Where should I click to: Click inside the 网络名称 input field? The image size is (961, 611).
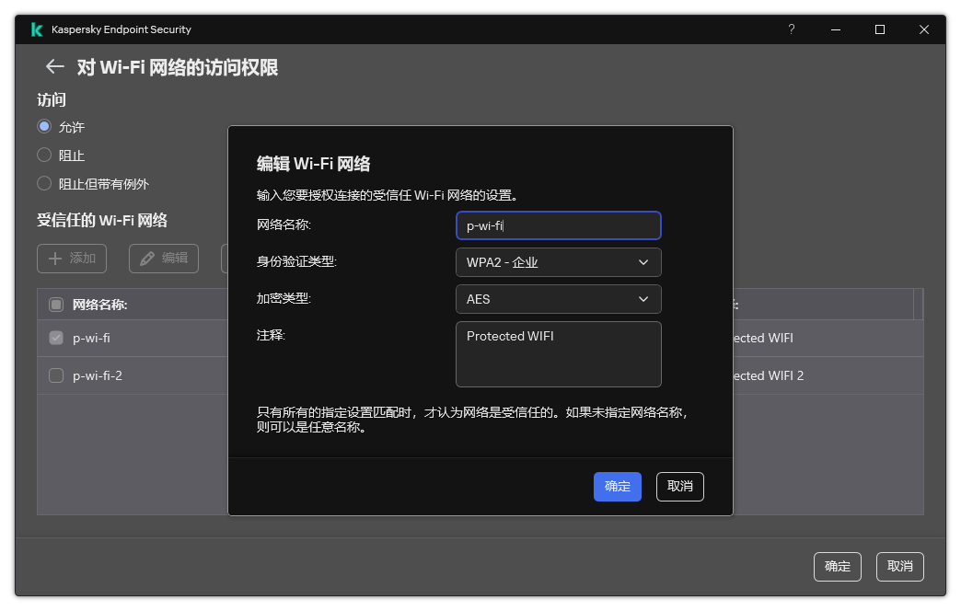click(x=558, y=225)
